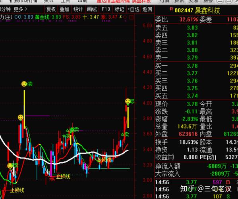
Task: Click stock title 002447 晨鑫科技
Action: 197,10
